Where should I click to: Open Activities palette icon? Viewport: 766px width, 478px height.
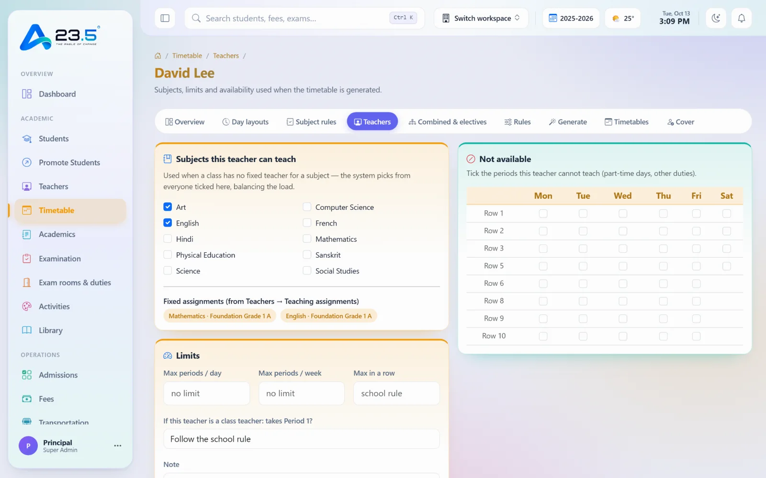(27, 306)
